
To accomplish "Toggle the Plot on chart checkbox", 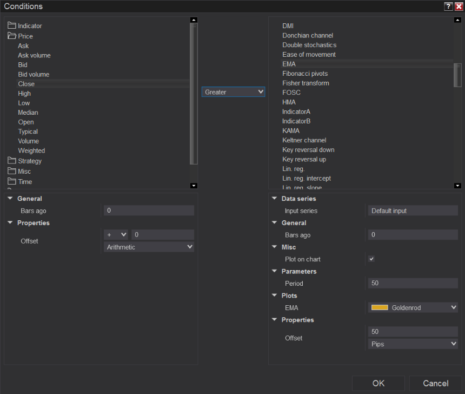I will click(x=371, y=259).
